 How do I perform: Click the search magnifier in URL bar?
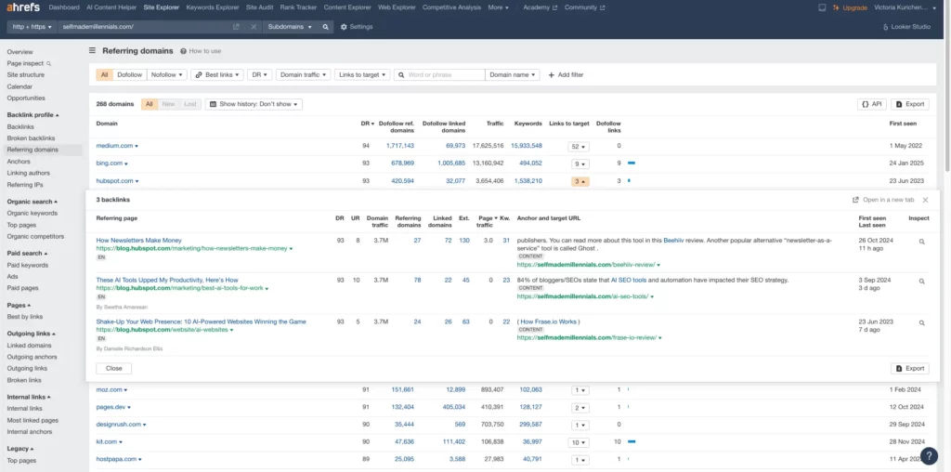pyautogui.click(x=326, y=27)
